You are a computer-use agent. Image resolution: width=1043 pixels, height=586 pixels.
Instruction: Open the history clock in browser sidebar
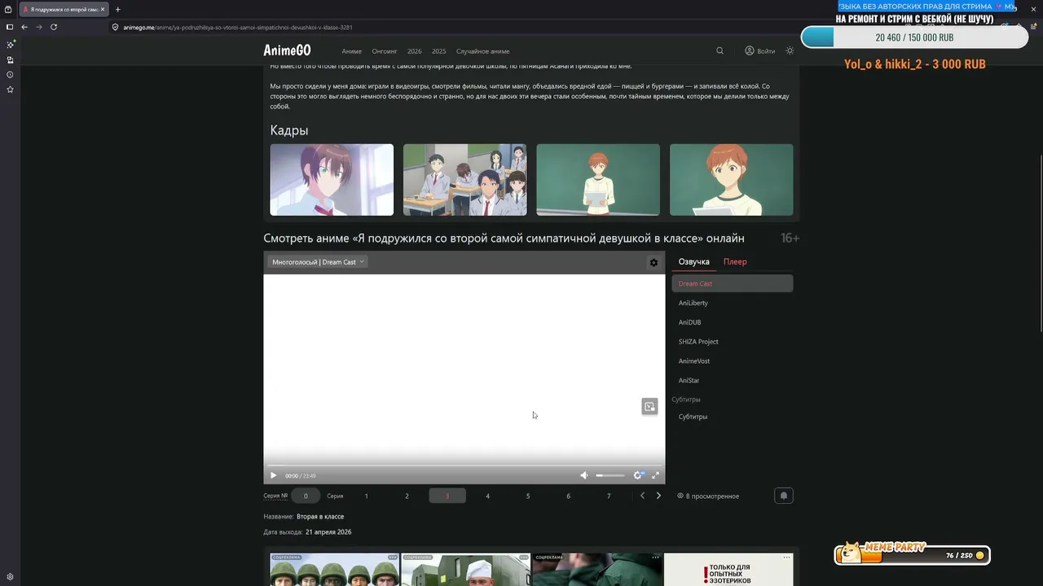[x=10, y=75]
